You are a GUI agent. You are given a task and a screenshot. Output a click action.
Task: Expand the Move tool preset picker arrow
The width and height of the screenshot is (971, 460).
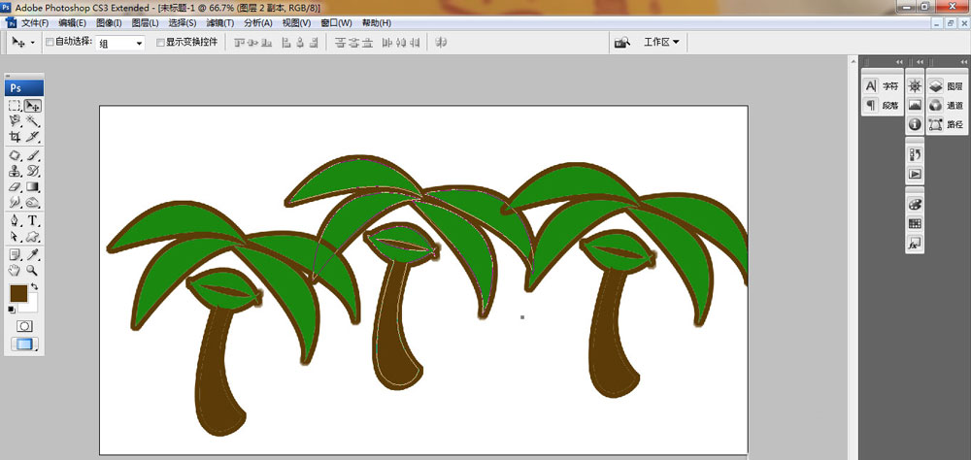click(x=33, y=44)
